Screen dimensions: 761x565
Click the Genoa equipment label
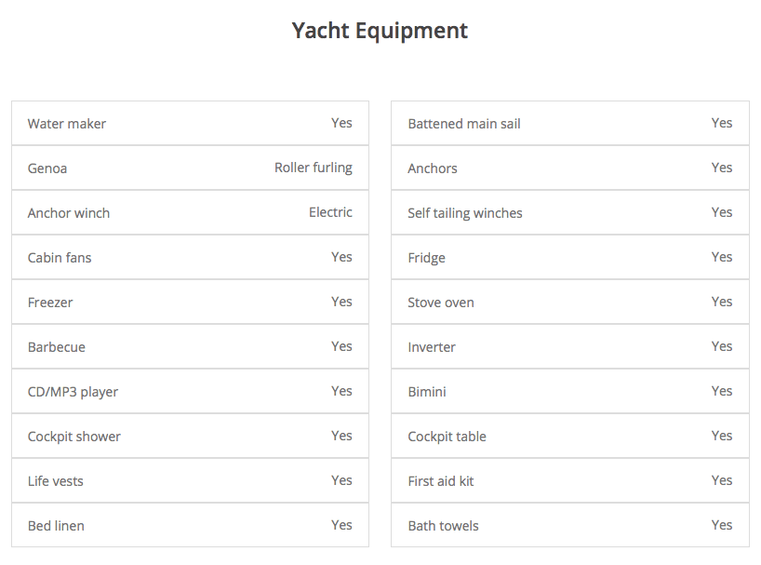pos(47,168)
